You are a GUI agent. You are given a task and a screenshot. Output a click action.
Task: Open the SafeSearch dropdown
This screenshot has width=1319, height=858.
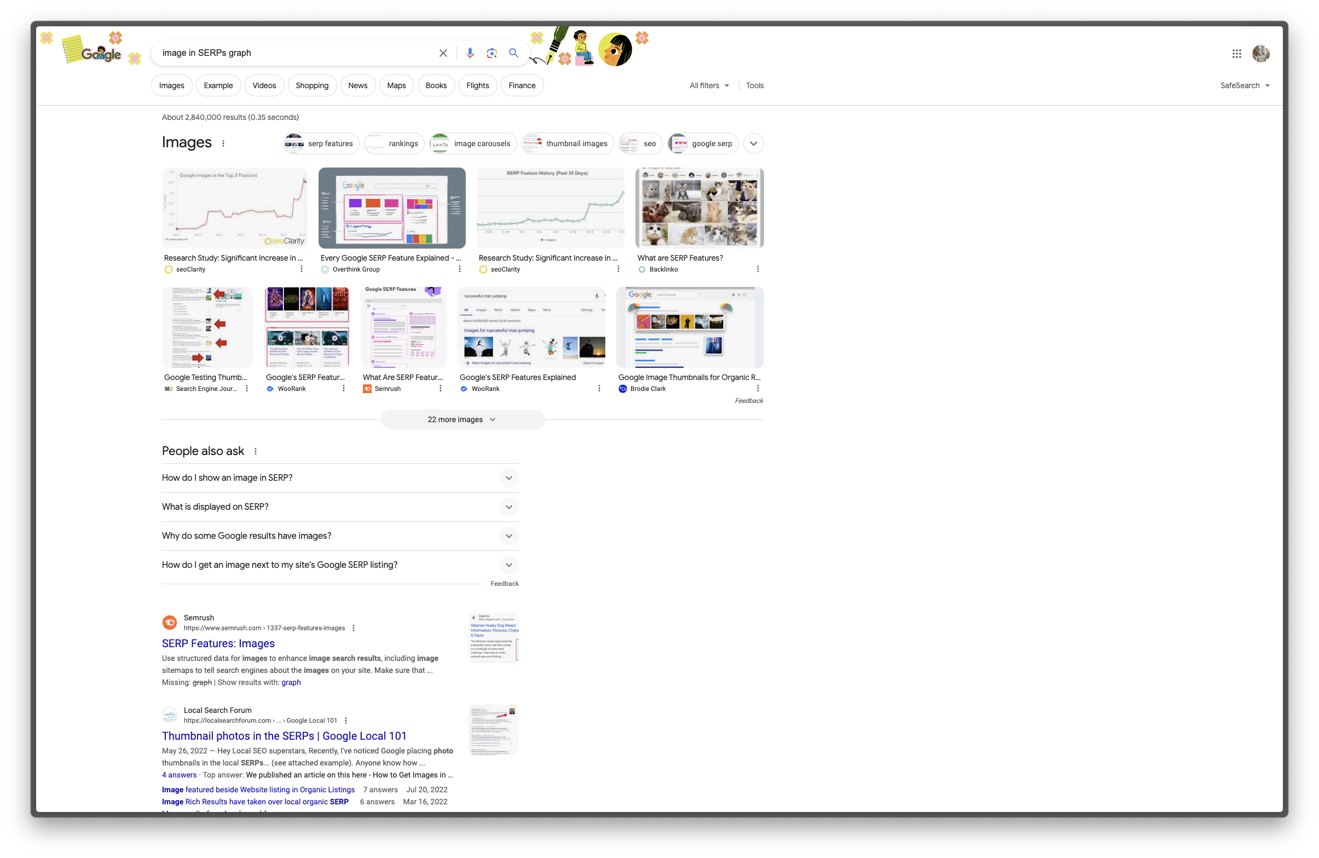point(1245,85)
